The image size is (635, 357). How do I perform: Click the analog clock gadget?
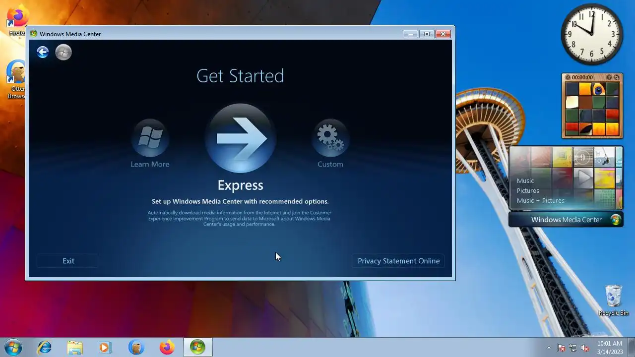[x=592, y=34]
